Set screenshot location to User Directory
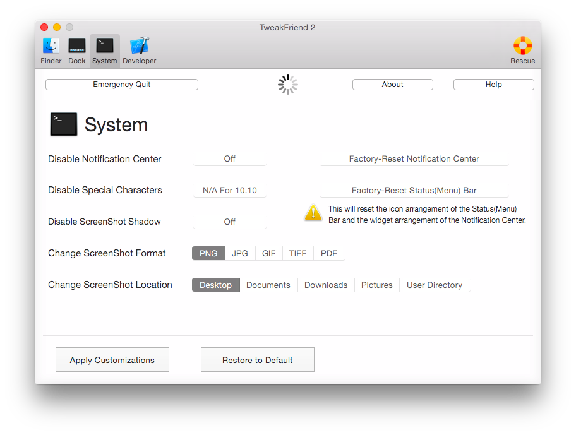 point(435,285)
